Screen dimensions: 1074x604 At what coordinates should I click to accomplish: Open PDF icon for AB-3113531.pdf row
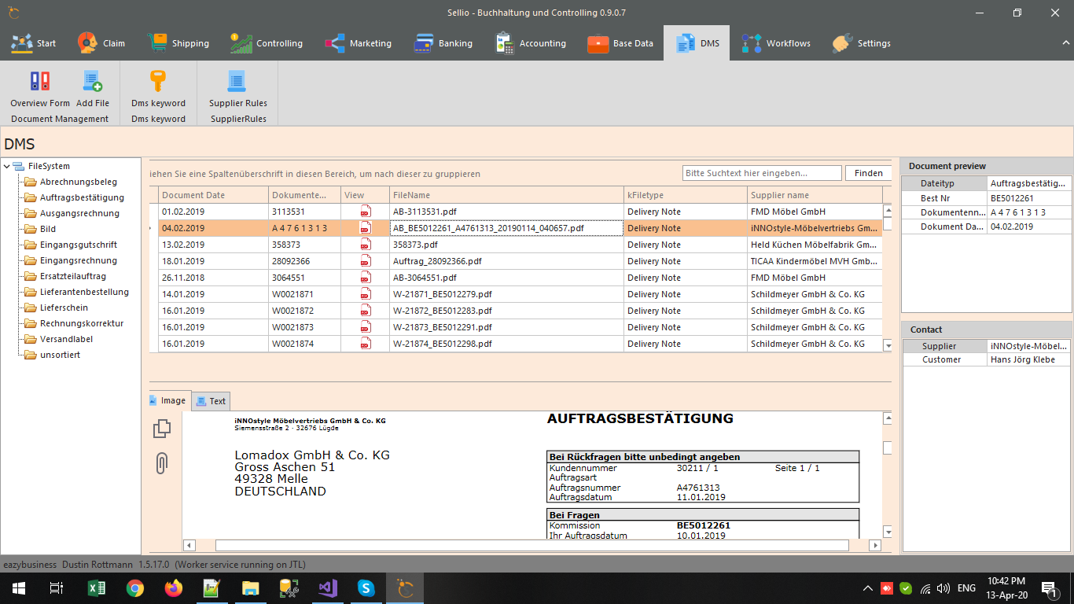[366, 212]
